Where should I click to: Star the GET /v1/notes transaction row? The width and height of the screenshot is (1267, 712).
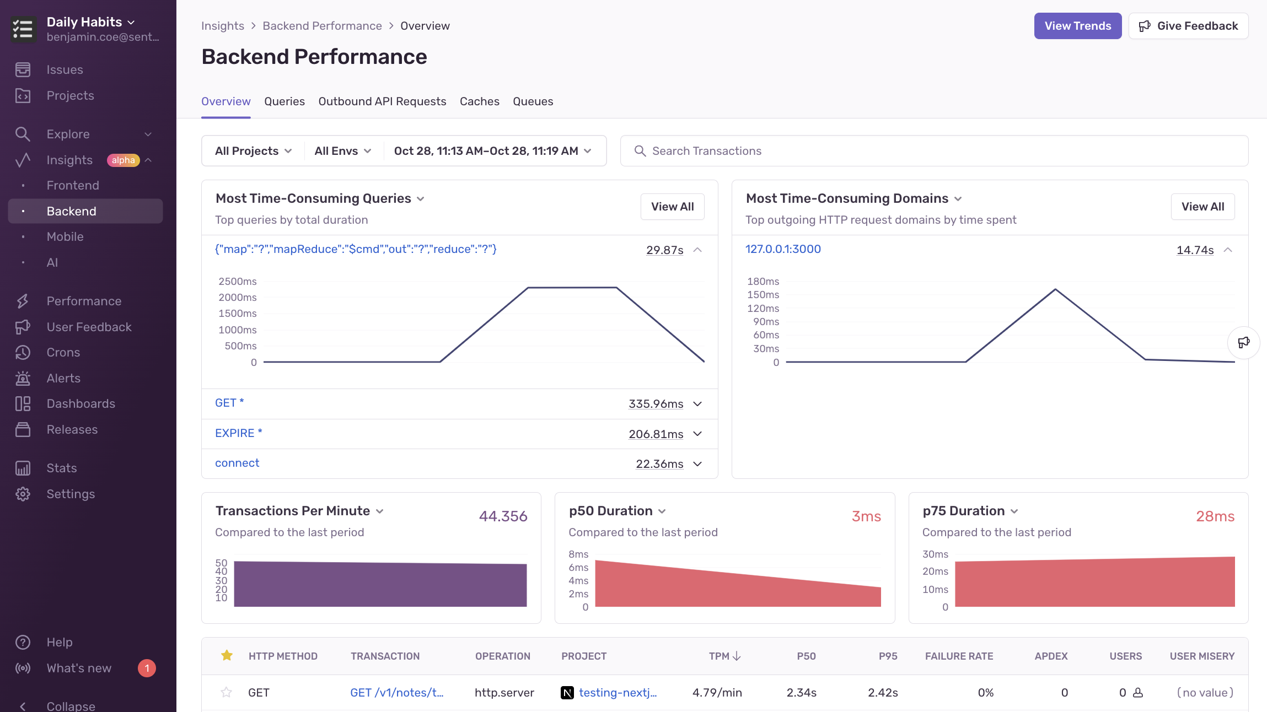pos(227,692)
